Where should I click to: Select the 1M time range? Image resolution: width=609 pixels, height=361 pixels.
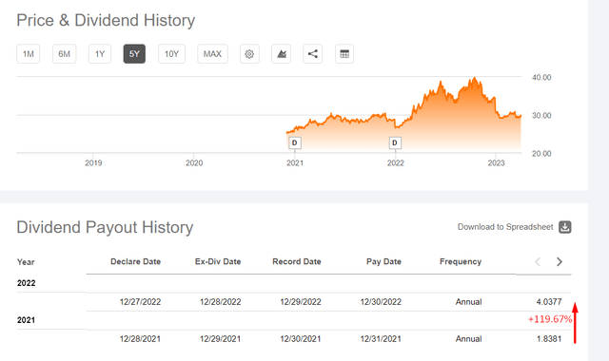[28, 54]
